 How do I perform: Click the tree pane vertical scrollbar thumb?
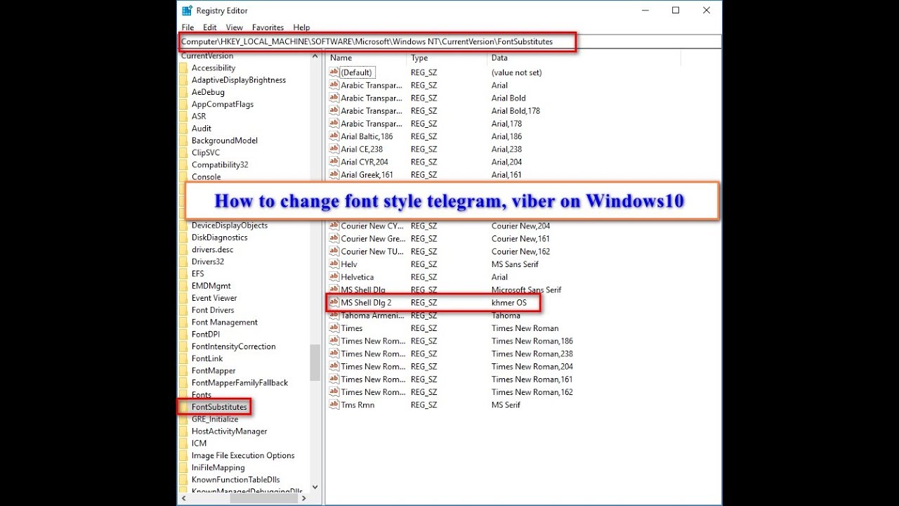[315, 363]
